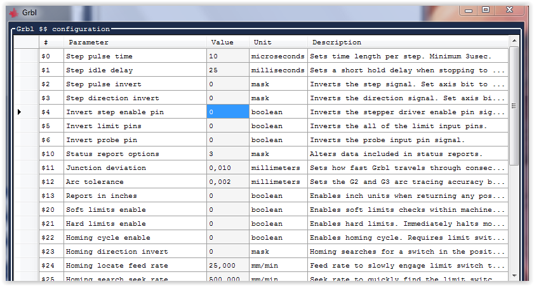Click the row header for the $11 row
The height and width of the screenshot is (286, 534).
(x=27, y=167)
